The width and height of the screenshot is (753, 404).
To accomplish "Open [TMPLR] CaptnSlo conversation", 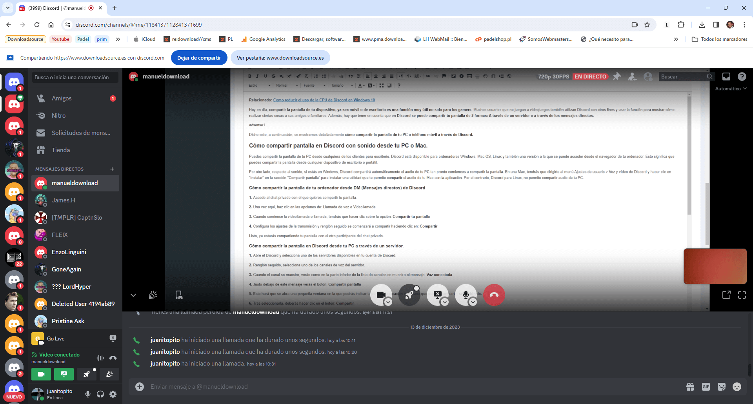I will [75, 218].
